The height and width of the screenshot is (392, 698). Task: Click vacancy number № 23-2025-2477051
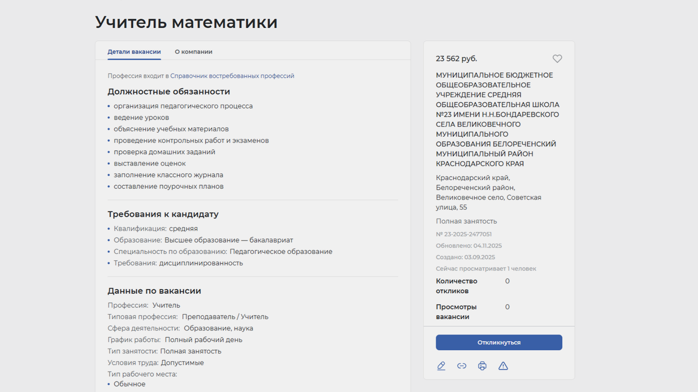(464, 234)
